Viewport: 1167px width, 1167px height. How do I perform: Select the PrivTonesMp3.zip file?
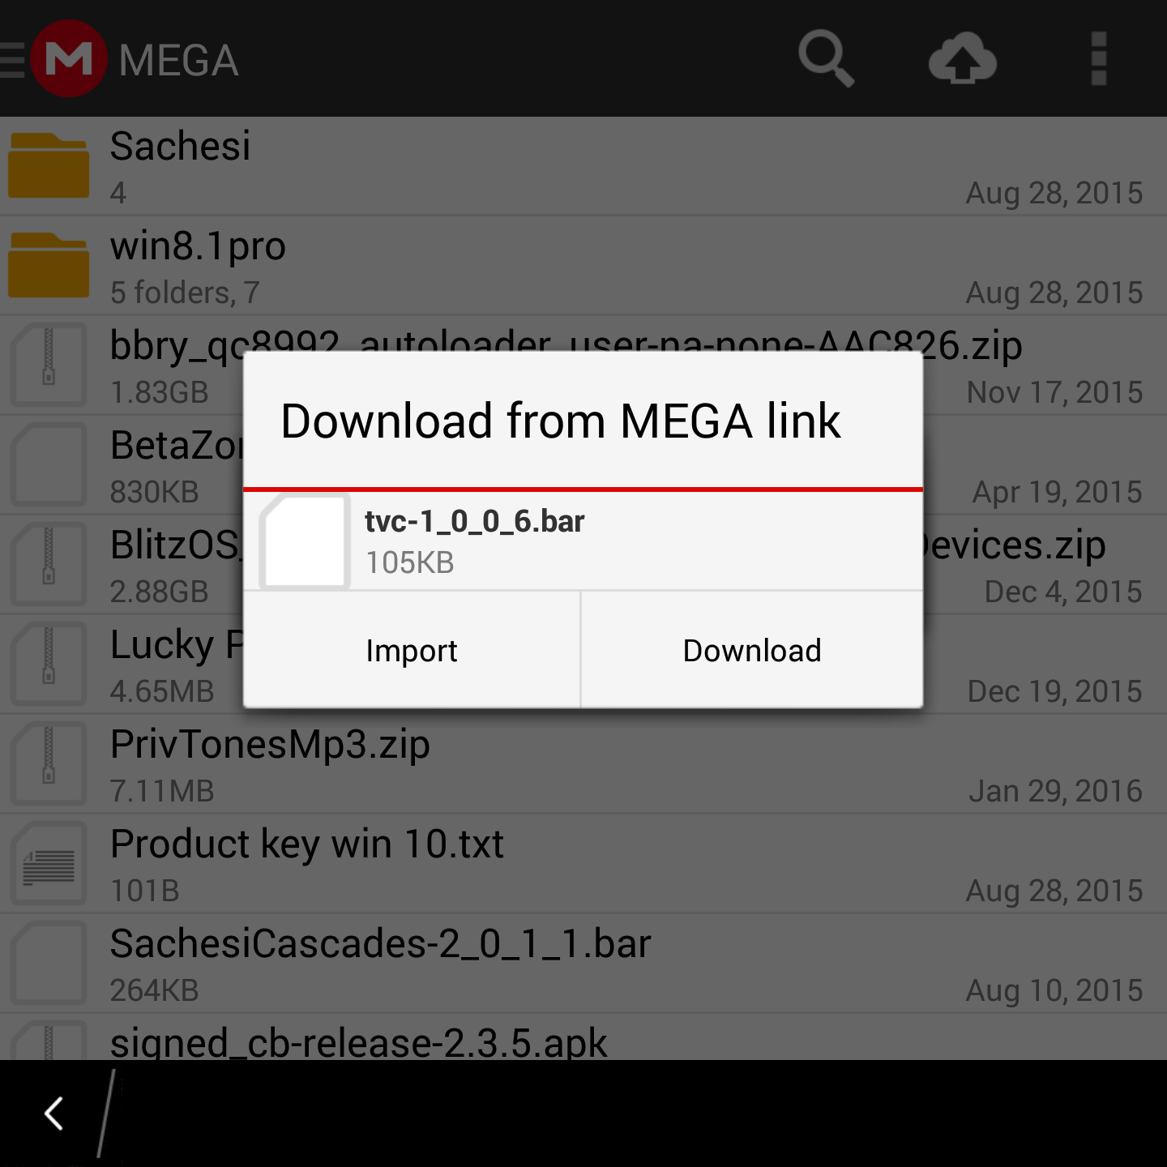point(583,763)
